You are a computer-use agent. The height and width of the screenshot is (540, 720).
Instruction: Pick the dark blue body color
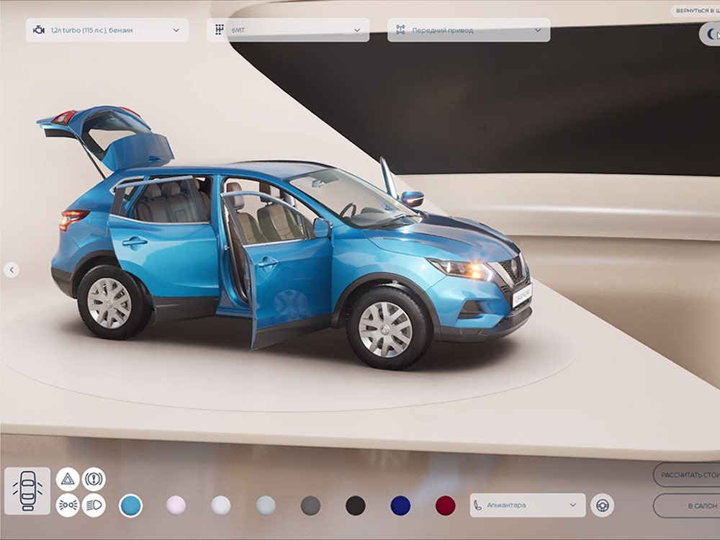coord(400,505)
